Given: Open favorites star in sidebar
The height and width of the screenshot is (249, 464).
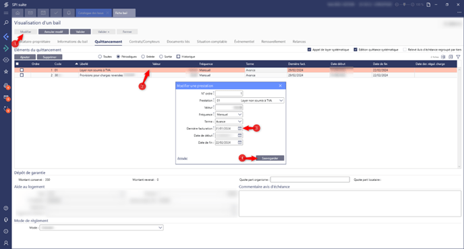Looking at the screenshot, I should (x=6, y=72).
